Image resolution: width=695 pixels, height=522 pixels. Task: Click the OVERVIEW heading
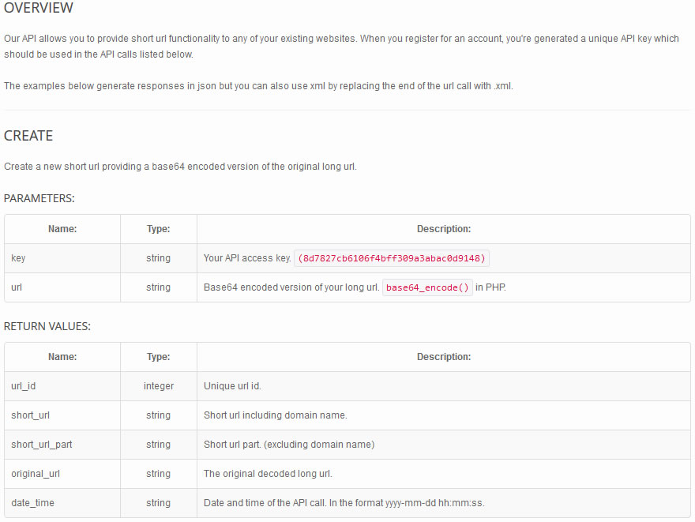click(x=39, y=8)
